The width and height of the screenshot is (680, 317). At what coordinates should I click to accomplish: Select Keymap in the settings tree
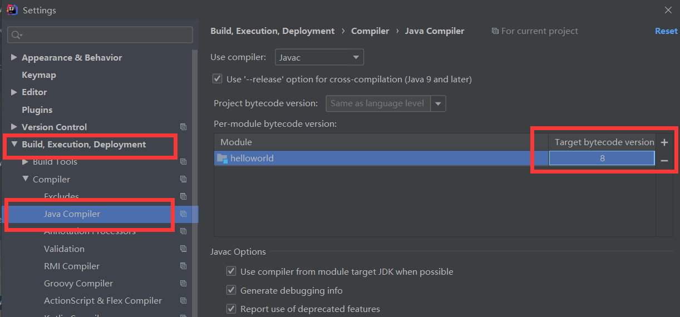click(39, 75)
